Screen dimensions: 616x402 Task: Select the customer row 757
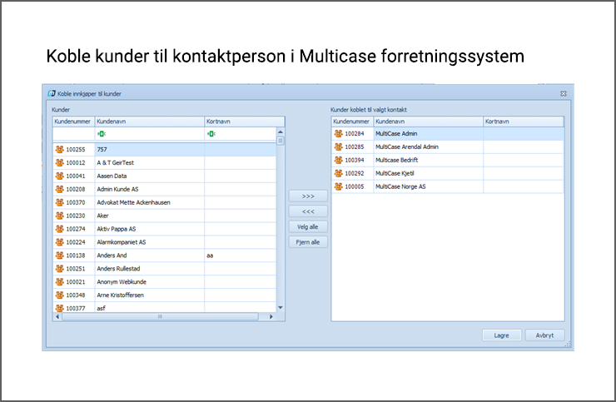(x=165, y=149)
